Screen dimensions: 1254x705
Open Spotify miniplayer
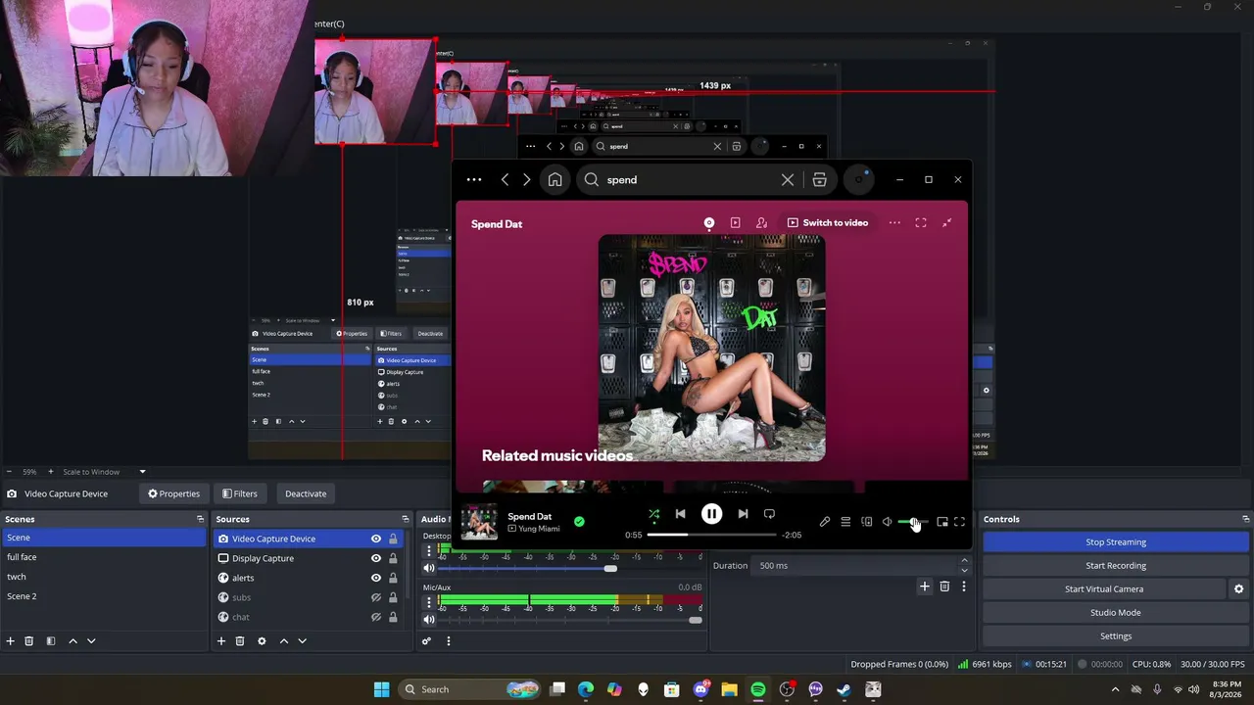tap(942, 522)
